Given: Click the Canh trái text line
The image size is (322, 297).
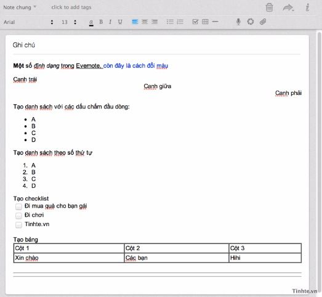Looking at the screenshot, I should pos(25,79).
